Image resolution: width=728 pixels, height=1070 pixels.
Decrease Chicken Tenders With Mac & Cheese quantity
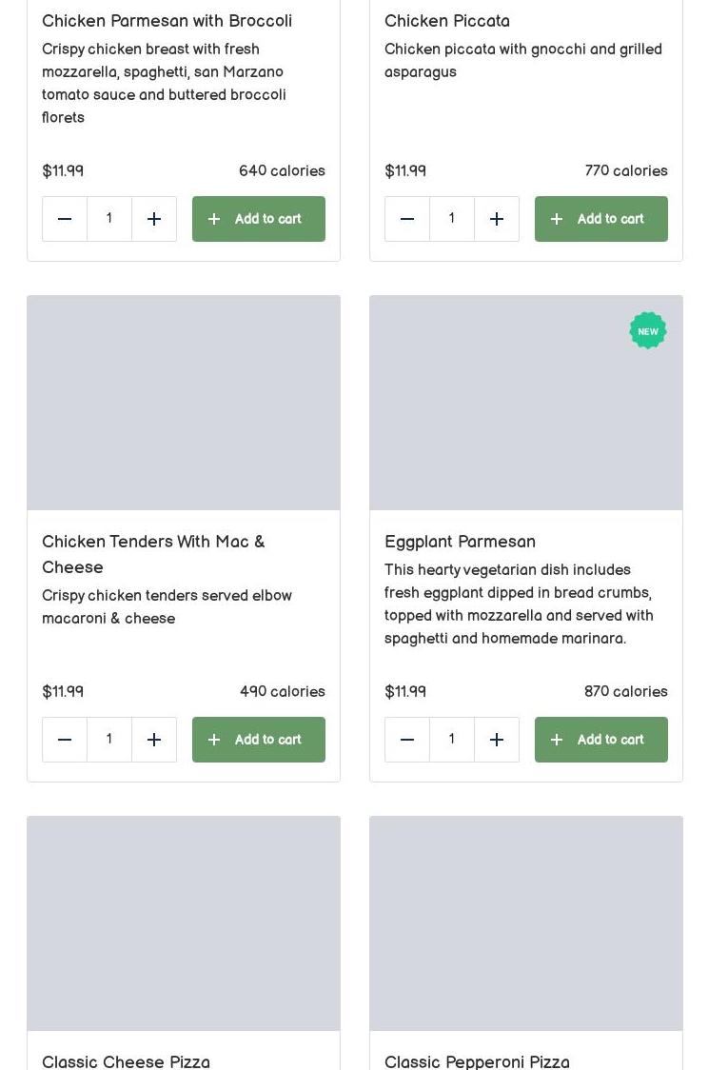coord(65,740)
